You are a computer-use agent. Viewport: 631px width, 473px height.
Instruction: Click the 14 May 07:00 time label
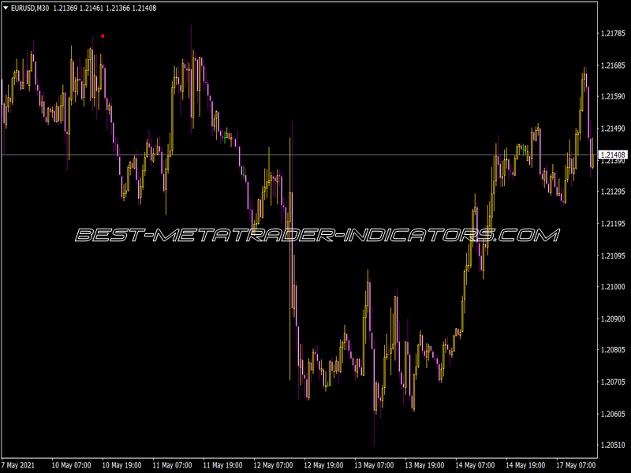pos(475,465)
